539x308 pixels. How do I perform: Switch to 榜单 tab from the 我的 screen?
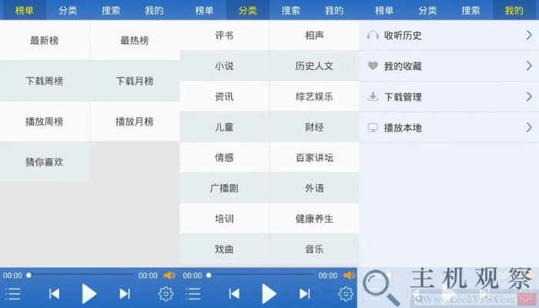pyautogui.click(x=384, y=10)
